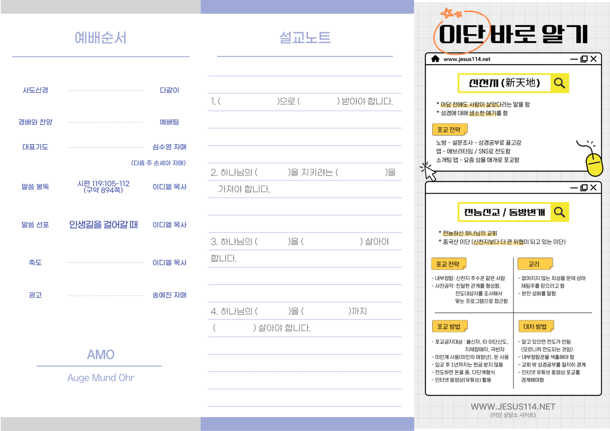This screenshot has width=610, height=431.
Task: Click the 미인계 사용 bullet line
Action: point(470,357)
